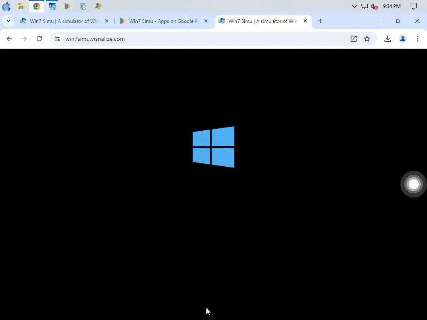Close the first Win7 Simu tab

click(107, 21)
